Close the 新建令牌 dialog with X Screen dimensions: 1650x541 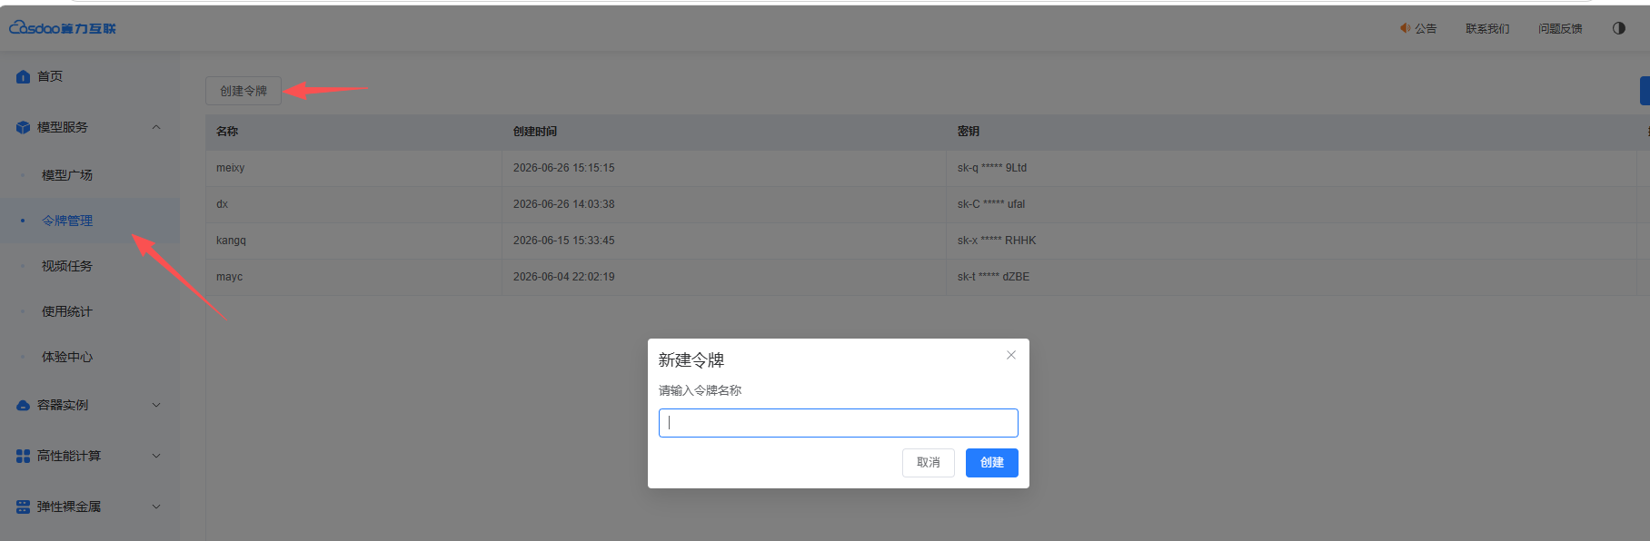(x=1011, y=355)
